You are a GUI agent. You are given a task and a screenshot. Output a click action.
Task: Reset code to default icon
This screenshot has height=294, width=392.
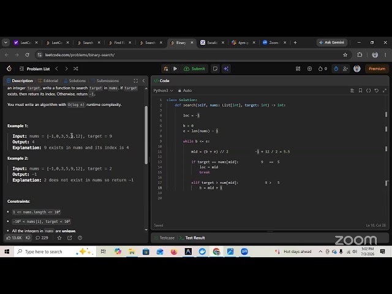pos(376,91)
